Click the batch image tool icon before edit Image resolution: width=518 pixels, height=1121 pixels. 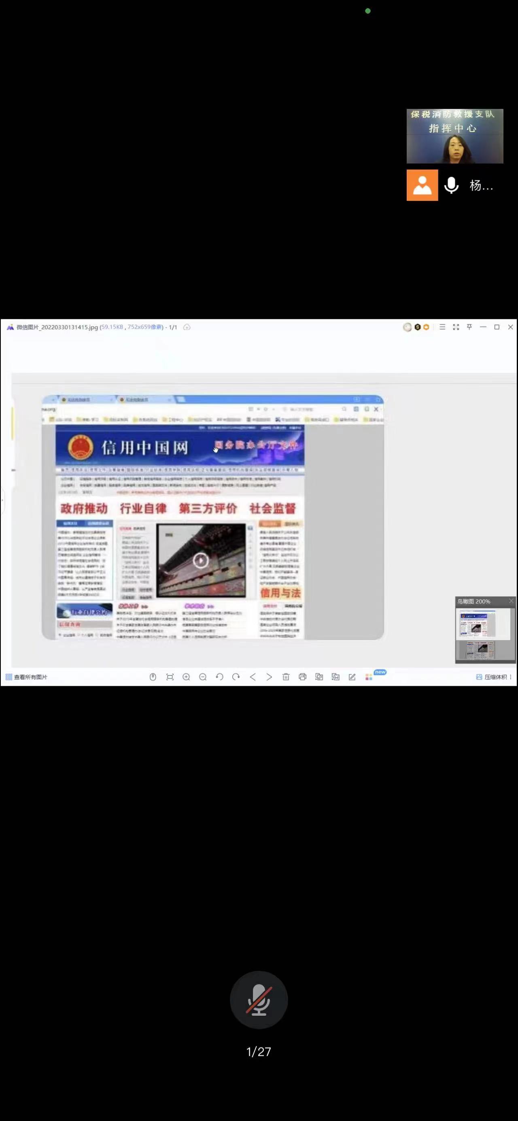[335, 677]
